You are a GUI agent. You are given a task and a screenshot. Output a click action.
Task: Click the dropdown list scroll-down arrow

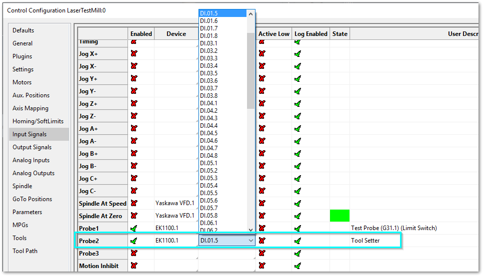tap(251, 230)
